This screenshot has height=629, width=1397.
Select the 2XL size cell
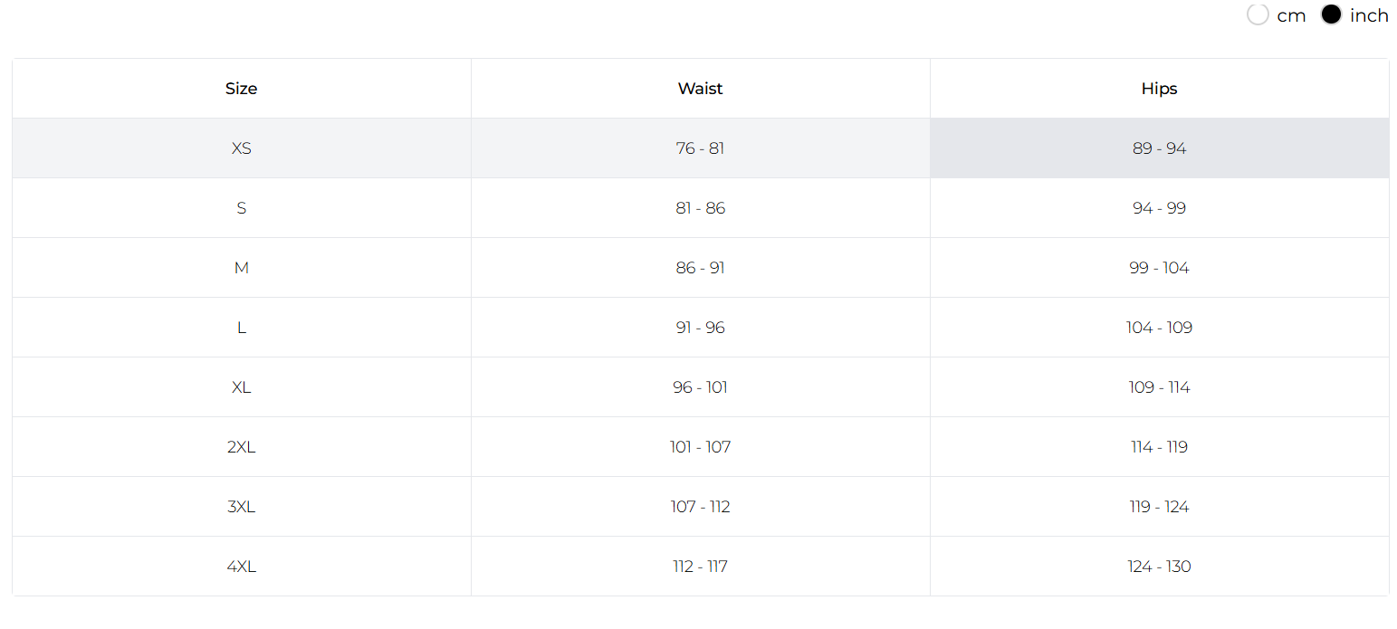(x=242, y=447)
